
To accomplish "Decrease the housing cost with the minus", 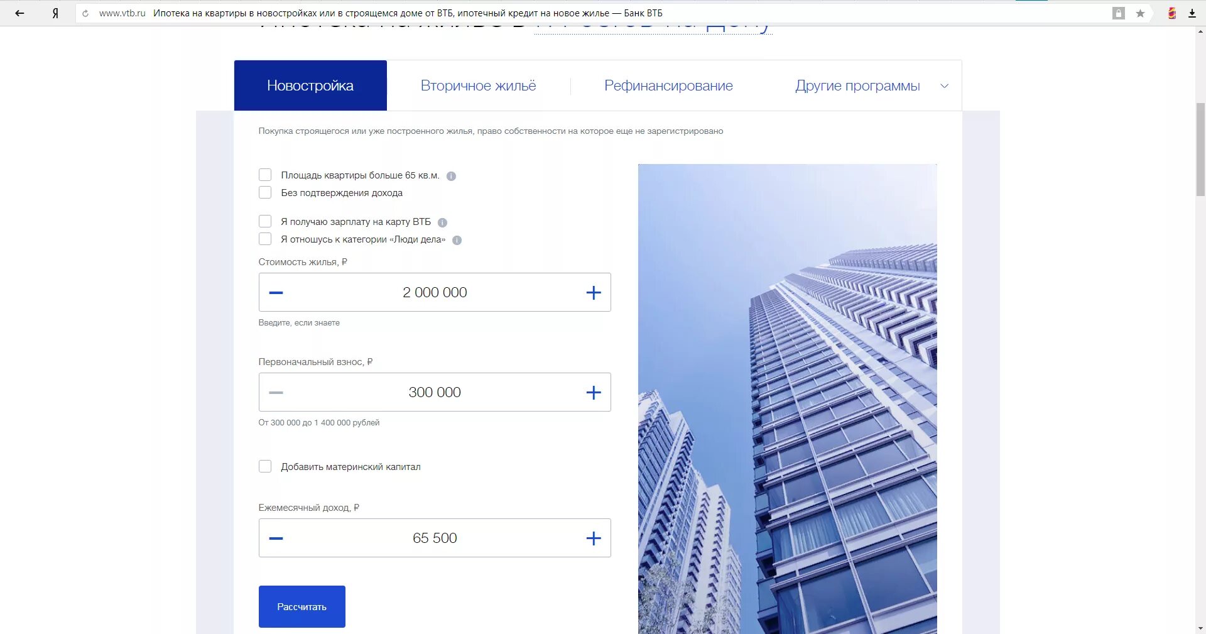I will click(276, 293).
